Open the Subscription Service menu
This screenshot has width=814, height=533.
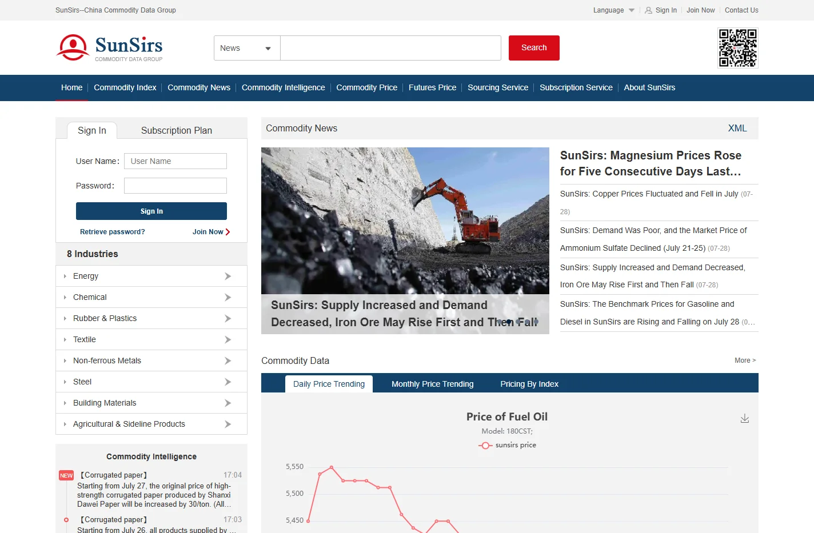(576, 87)
